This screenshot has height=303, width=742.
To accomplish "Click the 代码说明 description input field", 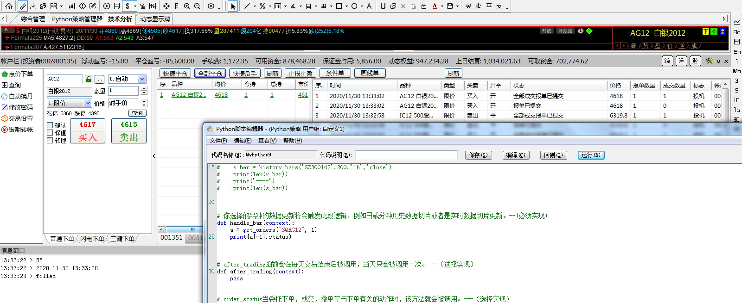I will pyautogui.click(x=406, y=155).
